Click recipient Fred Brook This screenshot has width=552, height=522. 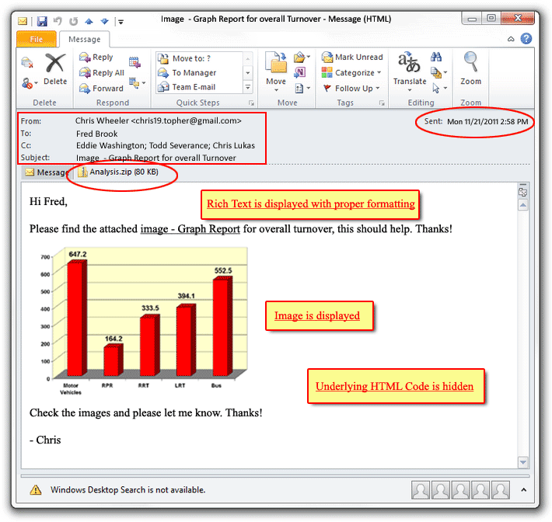[97, 134]
